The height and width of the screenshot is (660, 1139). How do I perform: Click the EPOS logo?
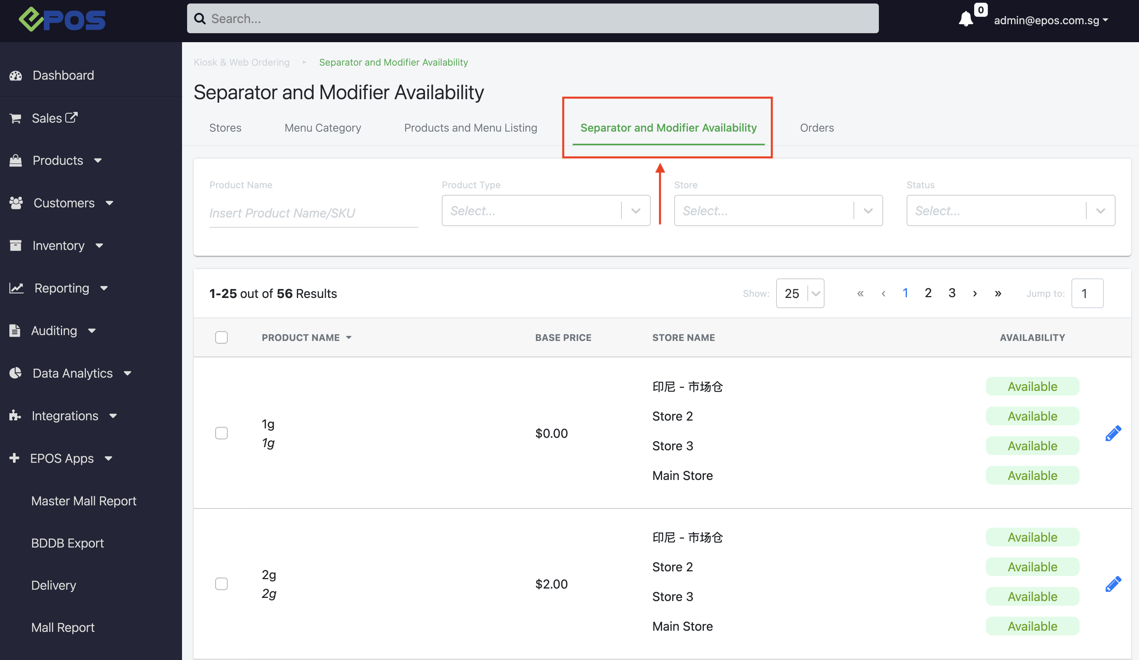pos(62,20)
